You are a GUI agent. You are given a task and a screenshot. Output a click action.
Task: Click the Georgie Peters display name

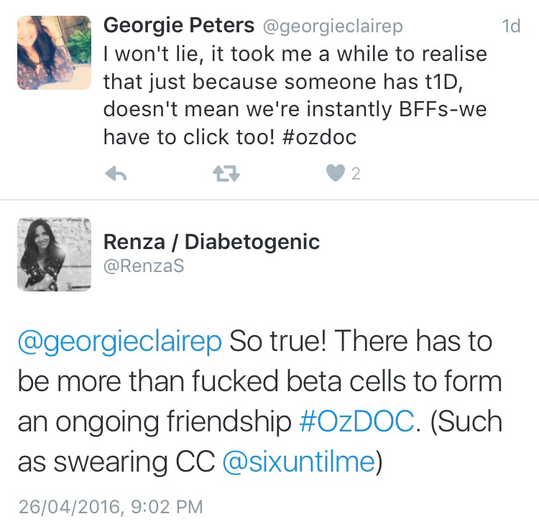tap(179, 25)
